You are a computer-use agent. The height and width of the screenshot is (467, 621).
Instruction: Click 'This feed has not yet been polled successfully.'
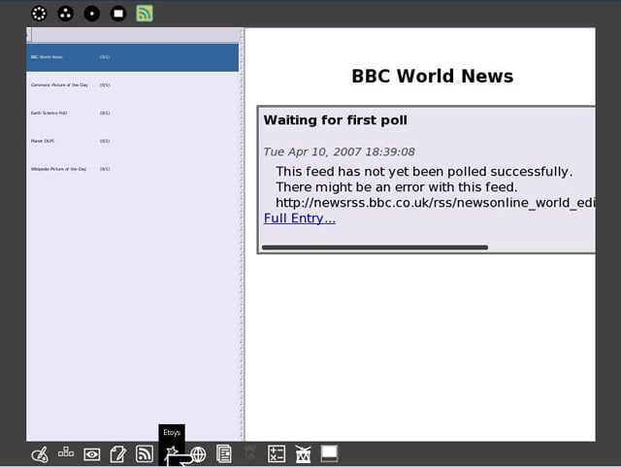tap(424, 172)
